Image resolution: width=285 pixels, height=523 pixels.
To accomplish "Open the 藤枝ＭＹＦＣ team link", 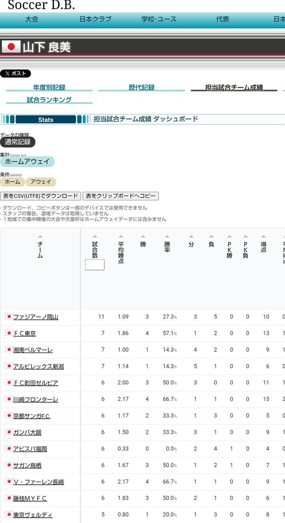I will click(x=30, y=498).
